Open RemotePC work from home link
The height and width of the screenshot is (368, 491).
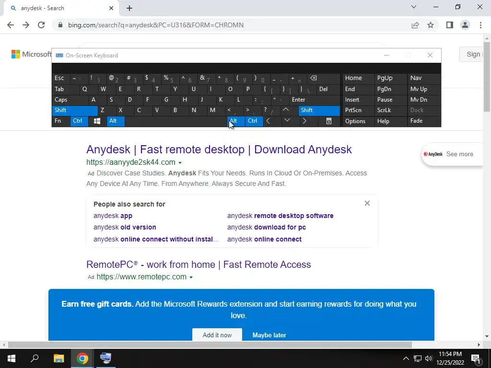point(199,264)
